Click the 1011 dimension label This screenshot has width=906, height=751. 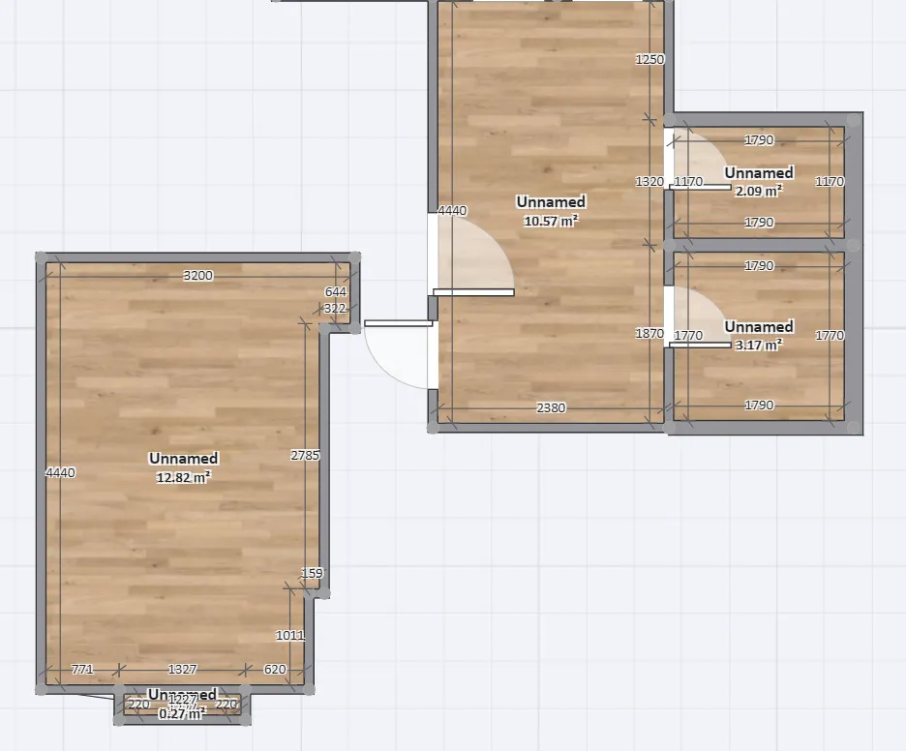(290, 636)
